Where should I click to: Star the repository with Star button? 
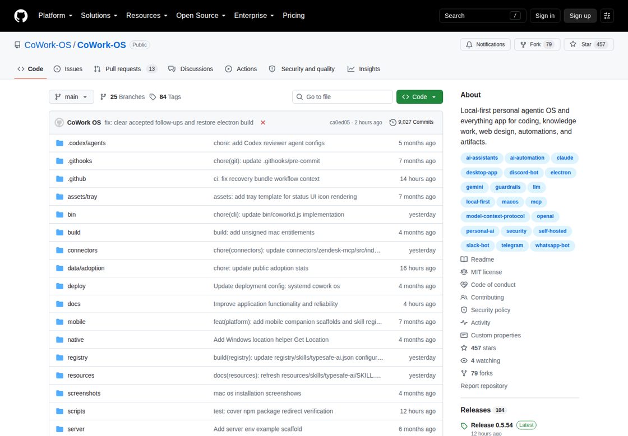pyautogui.click(x=588, y=44)
